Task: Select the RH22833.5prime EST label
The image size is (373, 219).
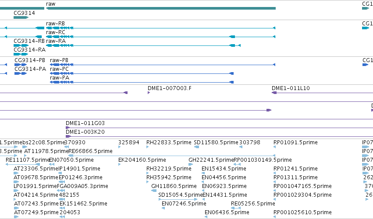Action: coord(169,143)
